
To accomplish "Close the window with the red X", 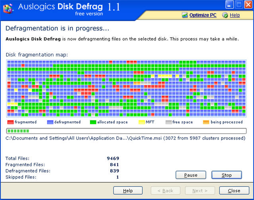I will click(248, 4).
